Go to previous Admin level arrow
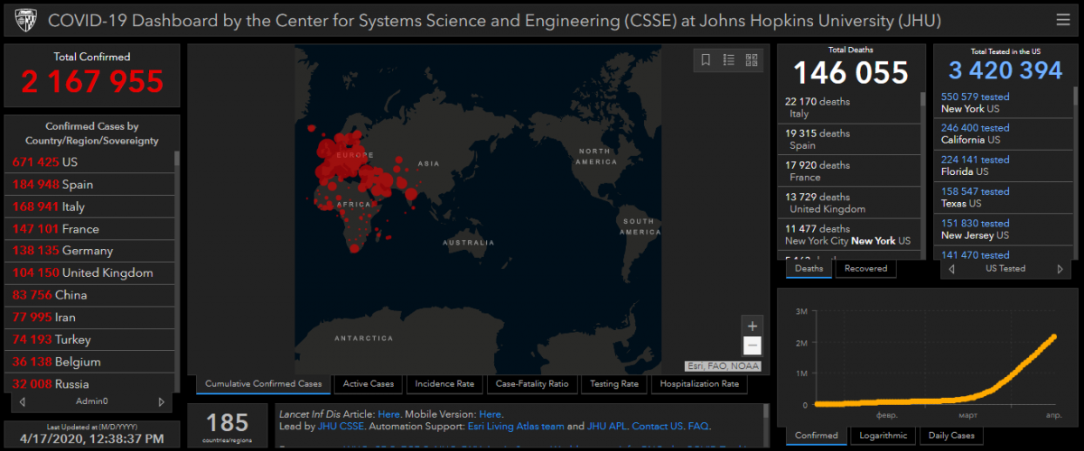This screenshot has width=1084, height=451. click(x=22, y=401)
